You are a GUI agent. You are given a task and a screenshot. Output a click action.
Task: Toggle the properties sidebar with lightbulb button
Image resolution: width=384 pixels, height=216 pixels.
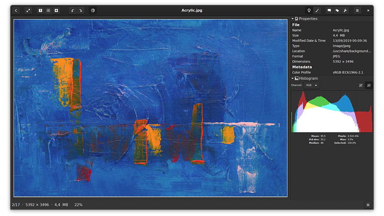(x=309, y=10)
